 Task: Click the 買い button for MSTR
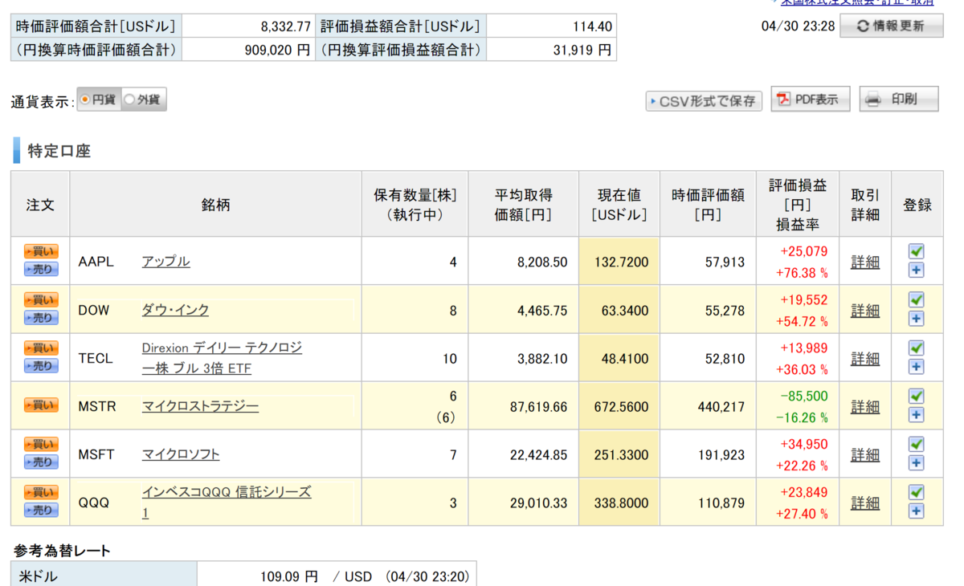41,405
